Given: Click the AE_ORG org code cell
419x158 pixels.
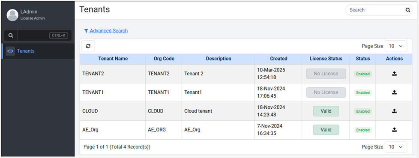Looking at the screenshot, I should tap(164, 130).
